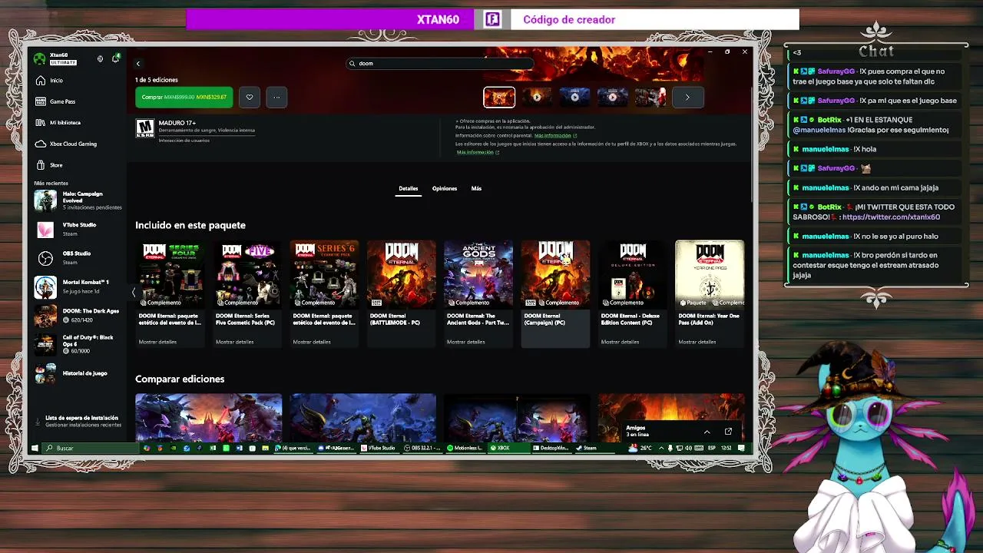
Task: Open the Más tab
Action: coord(476,188)
